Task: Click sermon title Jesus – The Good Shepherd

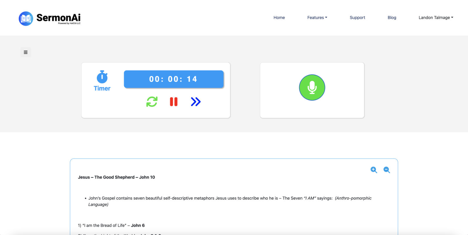Action: pos(116,177)
